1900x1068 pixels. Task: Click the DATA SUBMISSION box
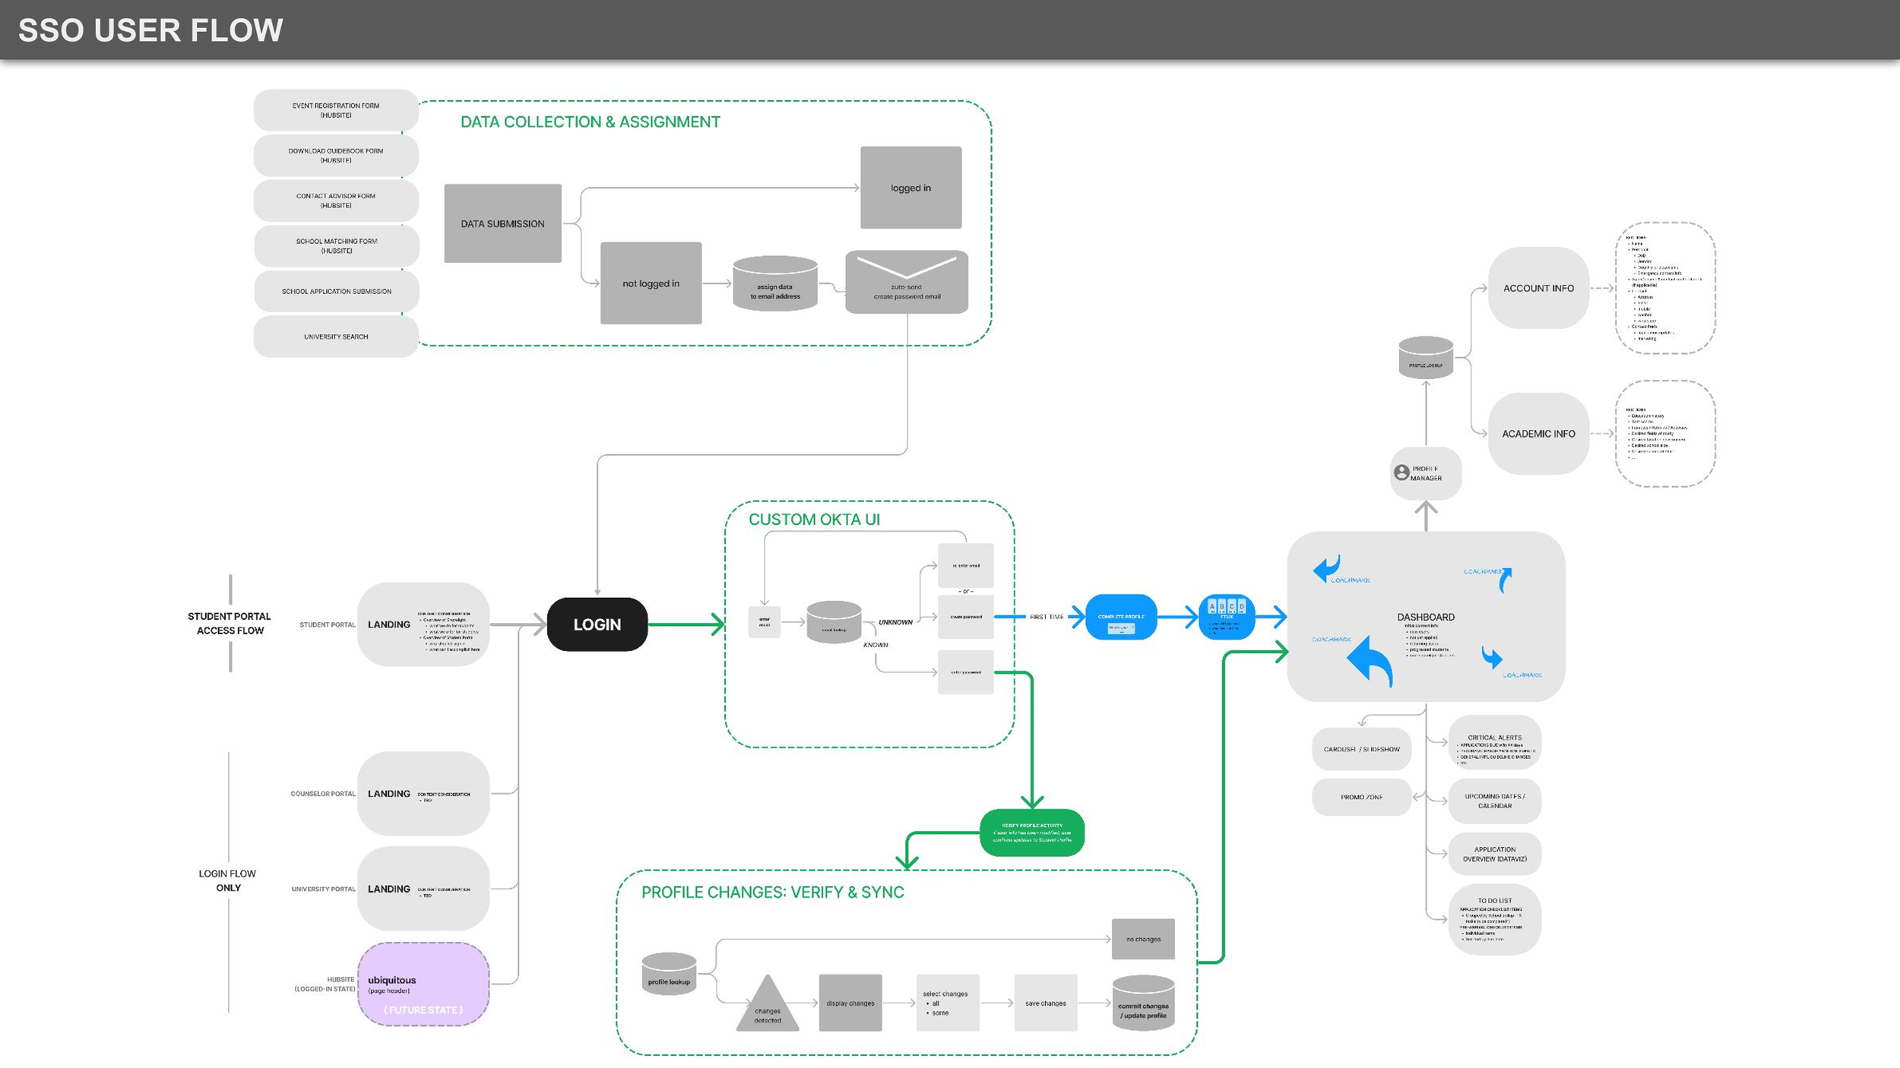[503, 223]
